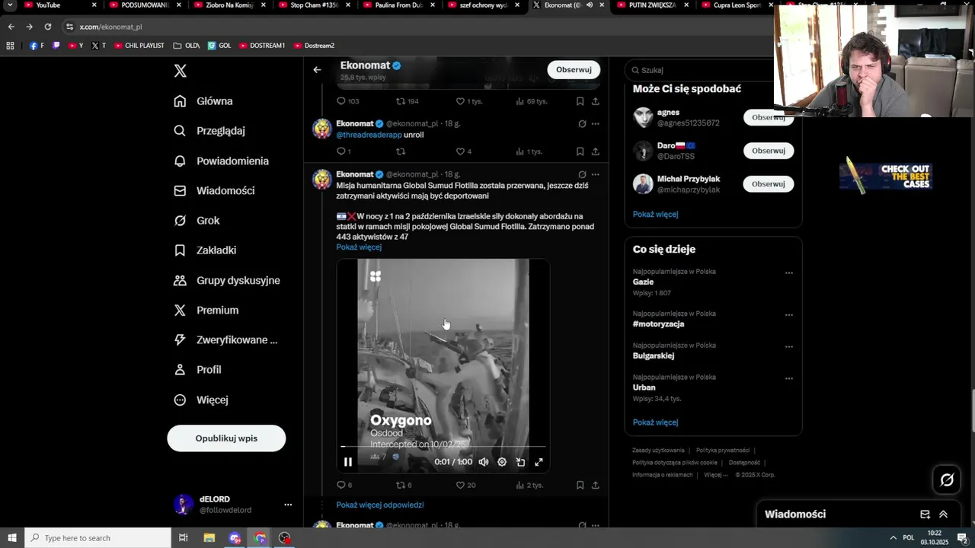Open Profil in the sidebar
This screenshot has width=975, height=548.
click(197, 370)
